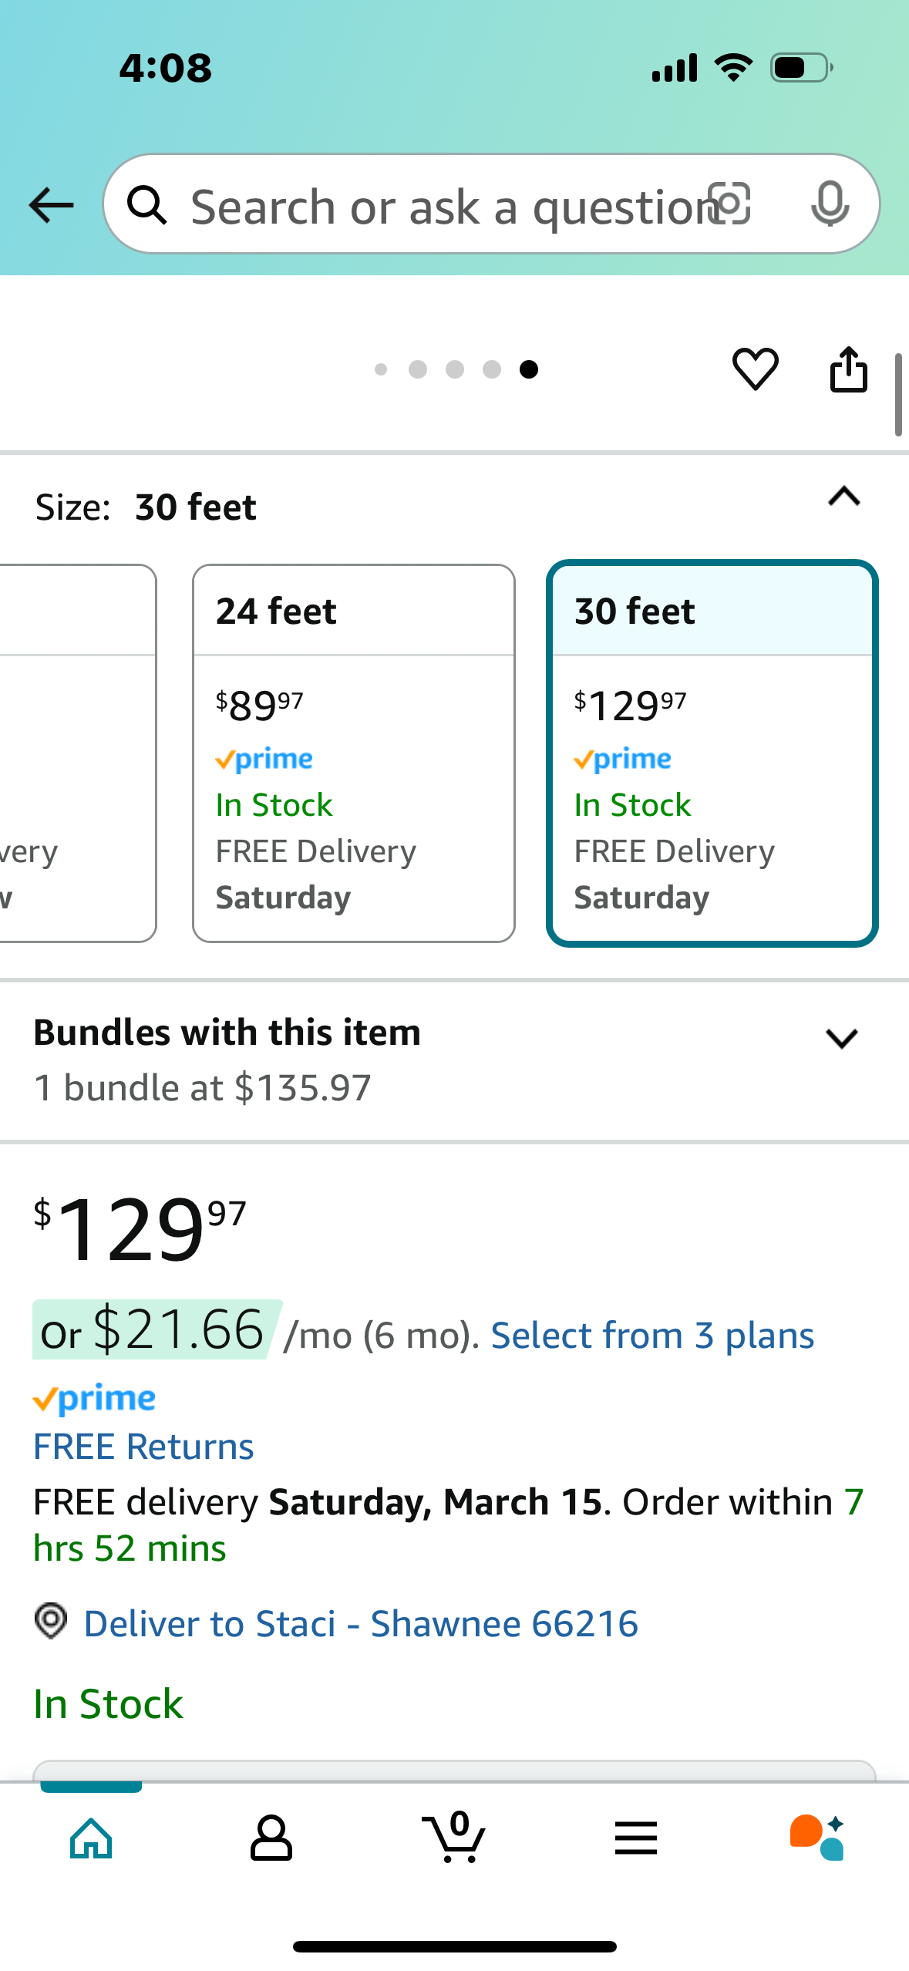Add item to wish list heart

(755, 369)
